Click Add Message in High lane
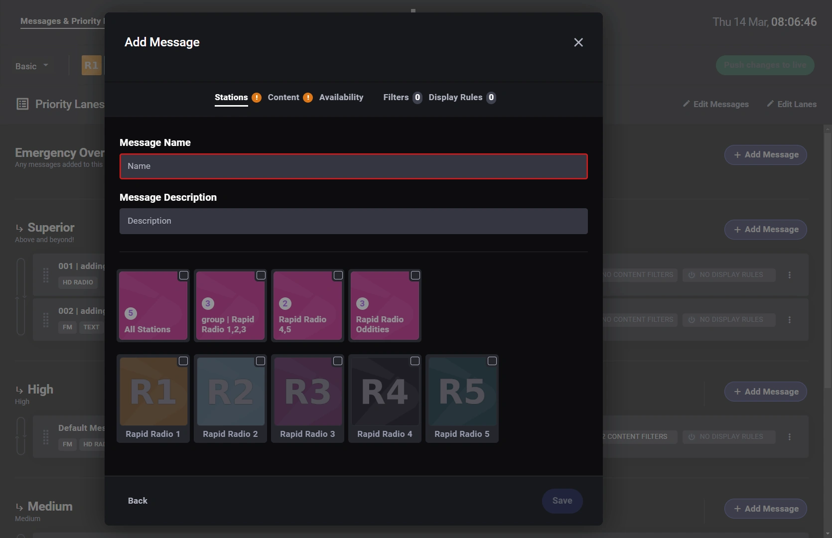The image size is (832, 538). pos(766,392)
